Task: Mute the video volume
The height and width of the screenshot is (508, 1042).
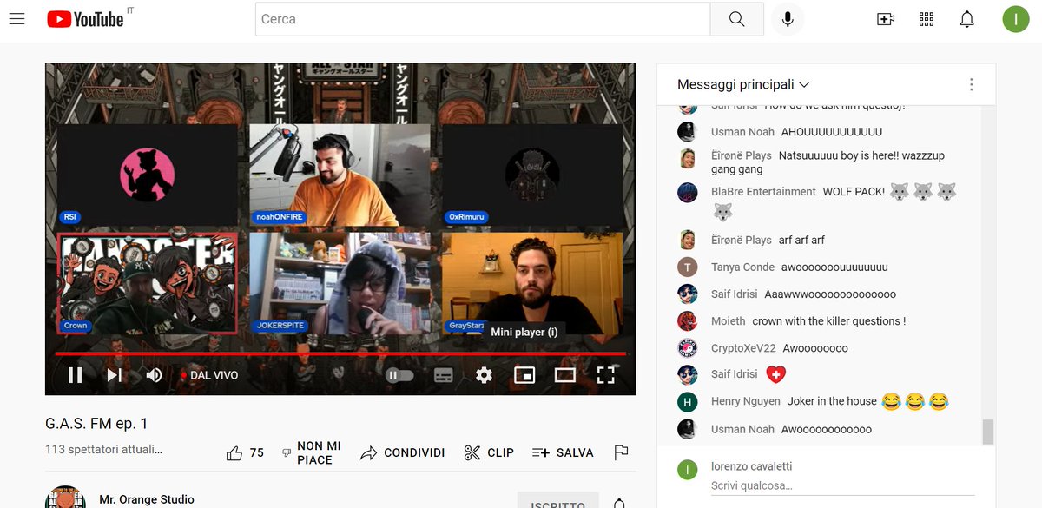Action: point(154,375)
